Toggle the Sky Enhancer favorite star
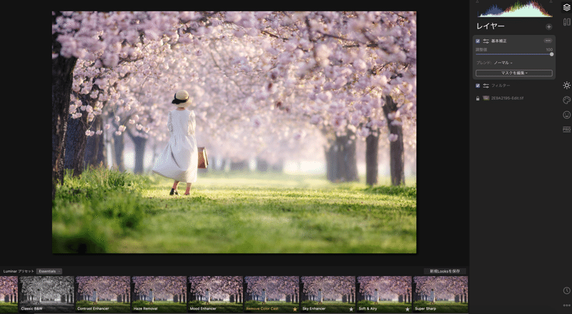Image resolution: width=572 pixels, height=314 pixels. pyautogui.click(x=351, y=309)
